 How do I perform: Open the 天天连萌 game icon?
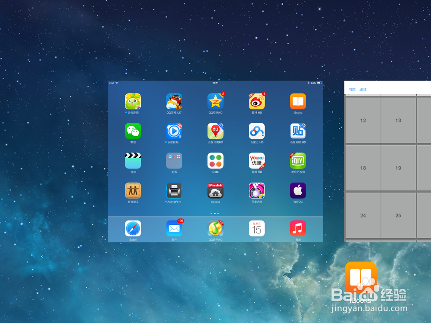click(x=133, y=101)
